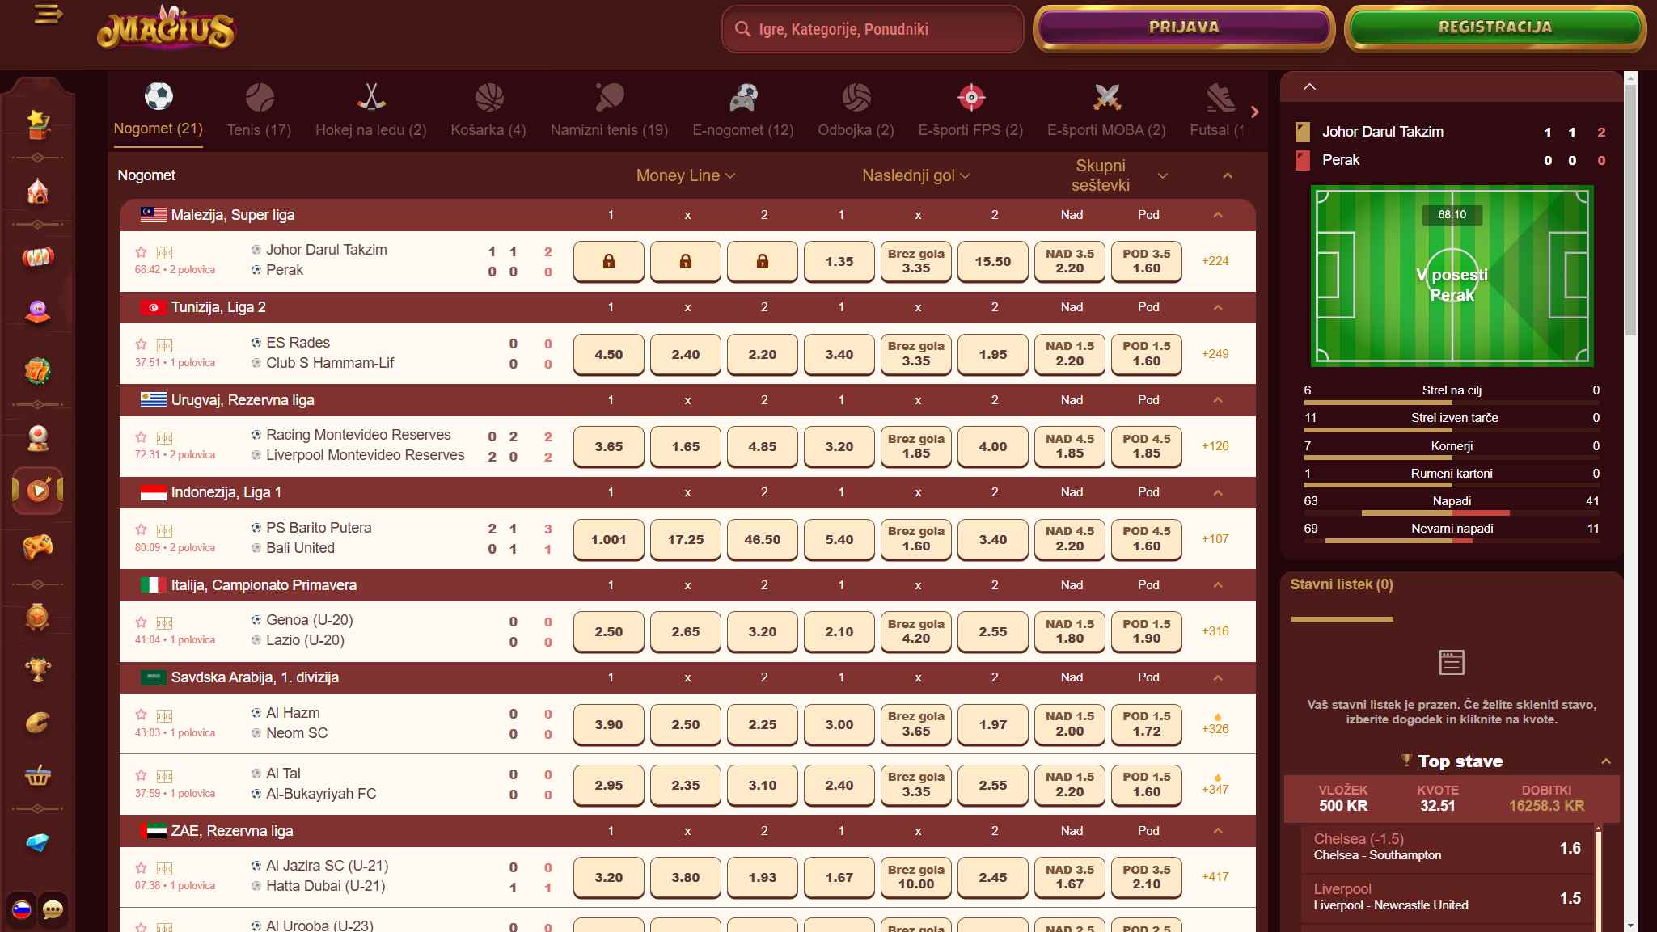This screenshot has width=1657, height=932.
Task: Focus the Igre, Kategorije, Ponudniki search field
Action: click(x=873, y=29)
